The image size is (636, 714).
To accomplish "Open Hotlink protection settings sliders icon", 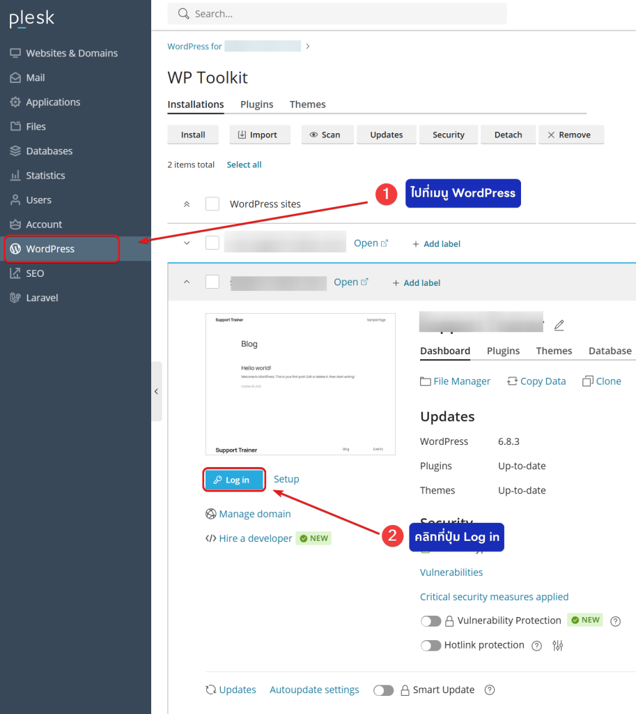I will 557,646.
